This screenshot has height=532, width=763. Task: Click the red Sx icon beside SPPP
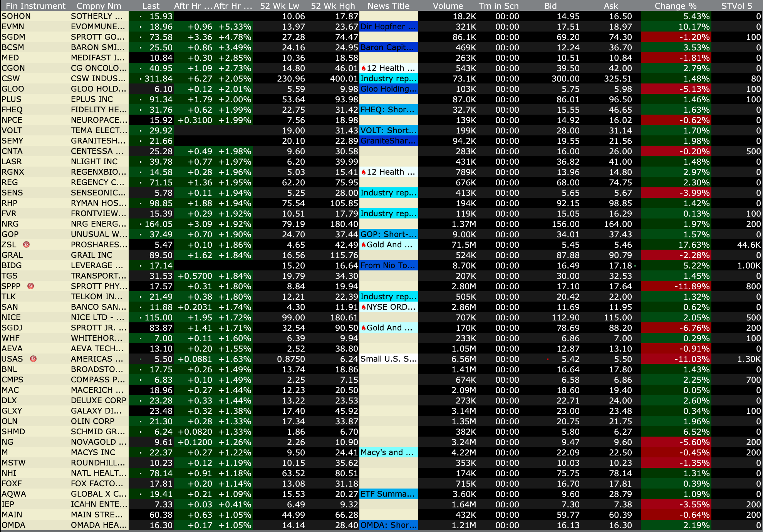pos(31,286)
